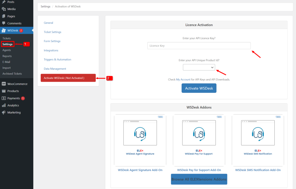Open the WooCommerce menu icon
Screen dimensions: 296x189
[x=4, y=84]
